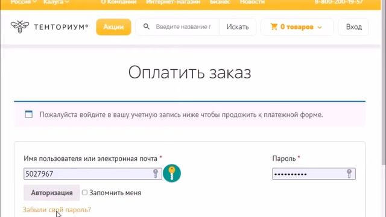Open the Бизнес menu item
Image resolution: width=386 pixels, height=217 pixels.
coord(220,2)
